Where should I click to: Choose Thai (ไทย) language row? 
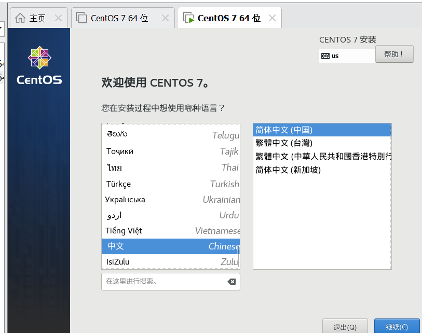coord(171,168)
